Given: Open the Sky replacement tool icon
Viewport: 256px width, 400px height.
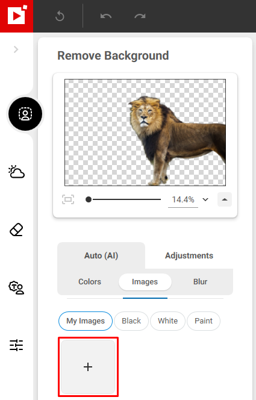Looking at the screenshot, I should pyautogui.click(x=17, y=172).
